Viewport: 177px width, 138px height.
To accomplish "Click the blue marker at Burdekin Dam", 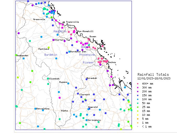I will [69, 52].
